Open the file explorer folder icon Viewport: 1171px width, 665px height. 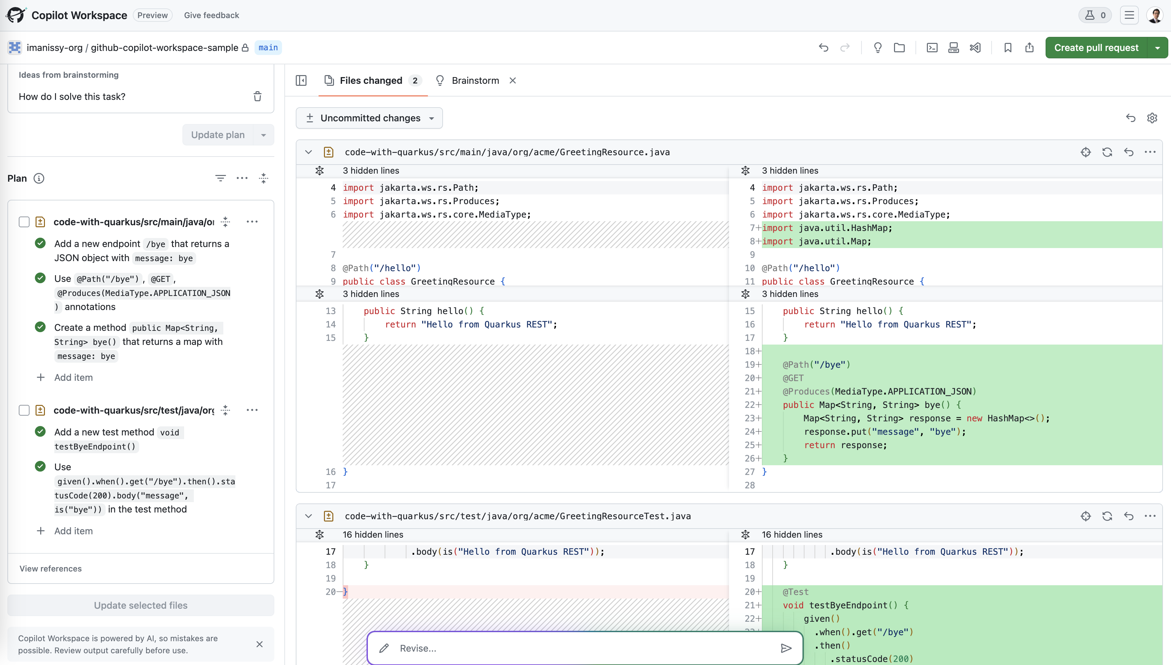tap(899, 48)
